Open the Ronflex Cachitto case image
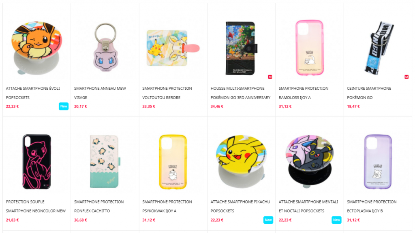 (x=105, y=161)
